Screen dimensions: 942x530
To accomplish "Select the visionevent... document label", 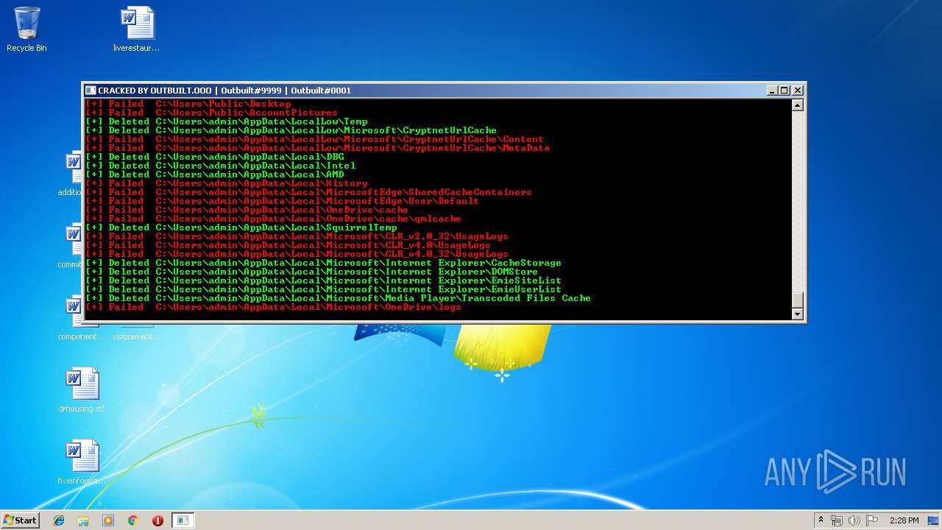I will pyautogui.click(x=137, y=336).
